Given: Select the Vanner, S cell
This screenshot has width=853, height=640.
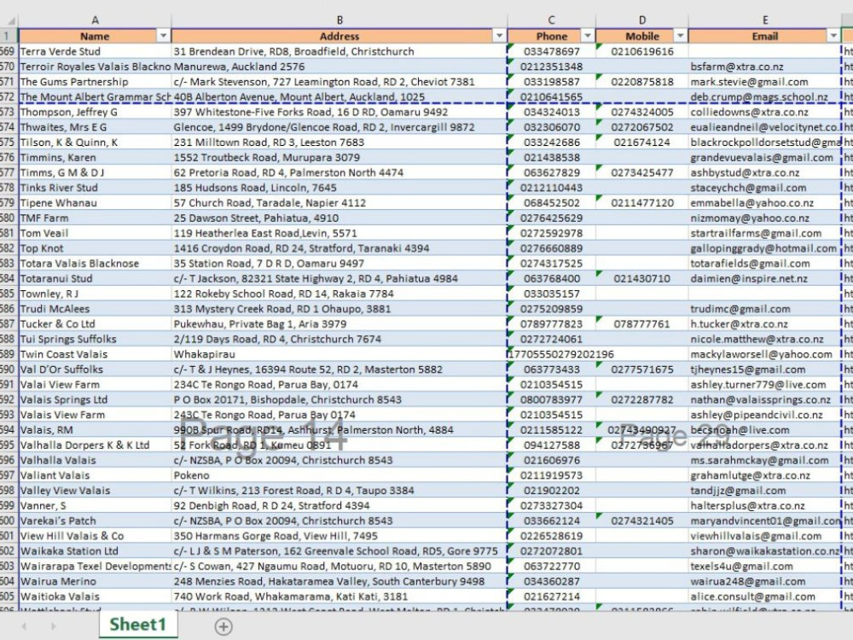Looking at the screenshot, I should 95,505.
